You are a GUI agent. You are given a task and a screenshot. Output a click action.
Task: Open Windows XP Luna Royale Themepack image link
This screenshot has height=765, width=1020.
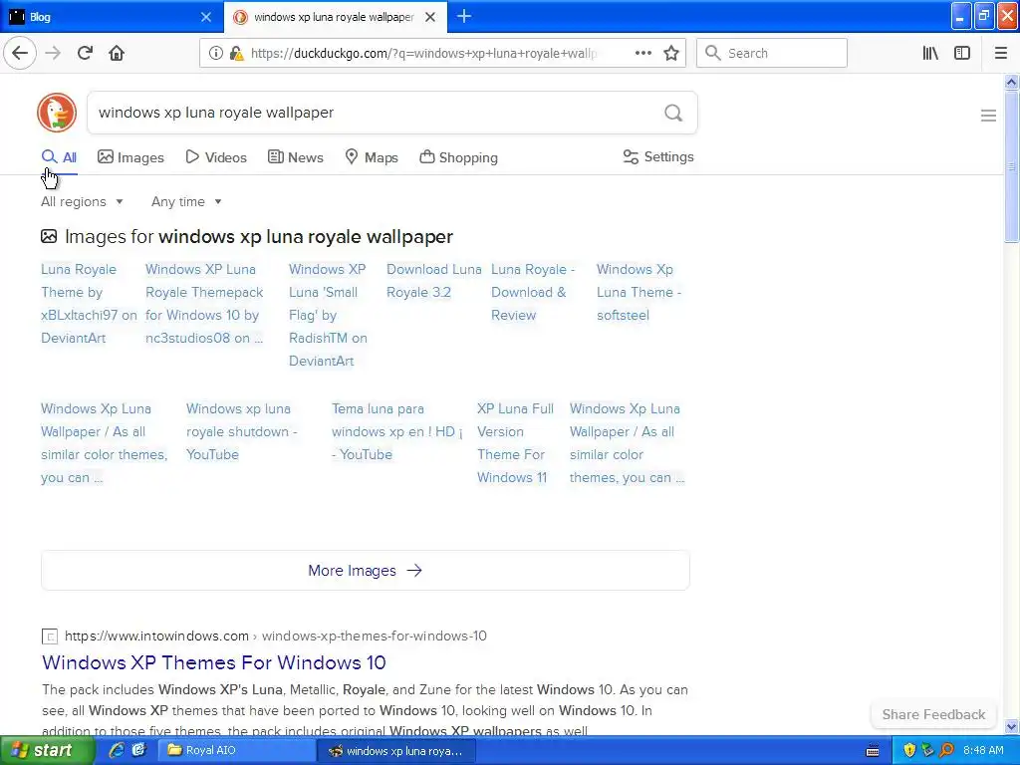coord(204,304)
